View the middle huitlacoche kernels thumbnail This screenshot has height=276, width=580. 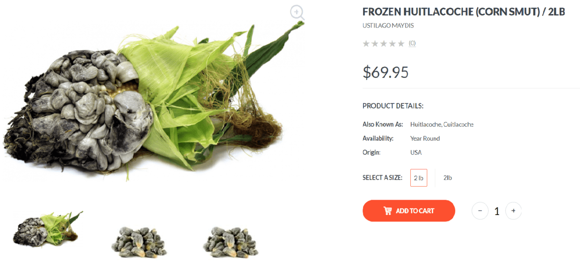tap(139, 241)
